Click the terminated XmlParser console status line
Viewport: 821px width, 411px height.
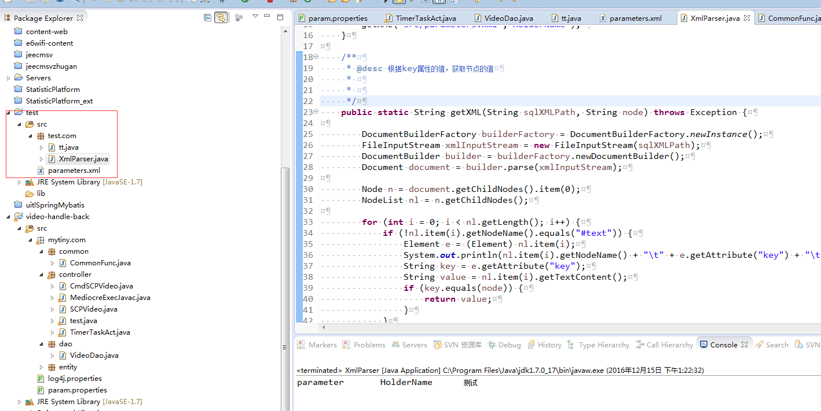[500, 370]
